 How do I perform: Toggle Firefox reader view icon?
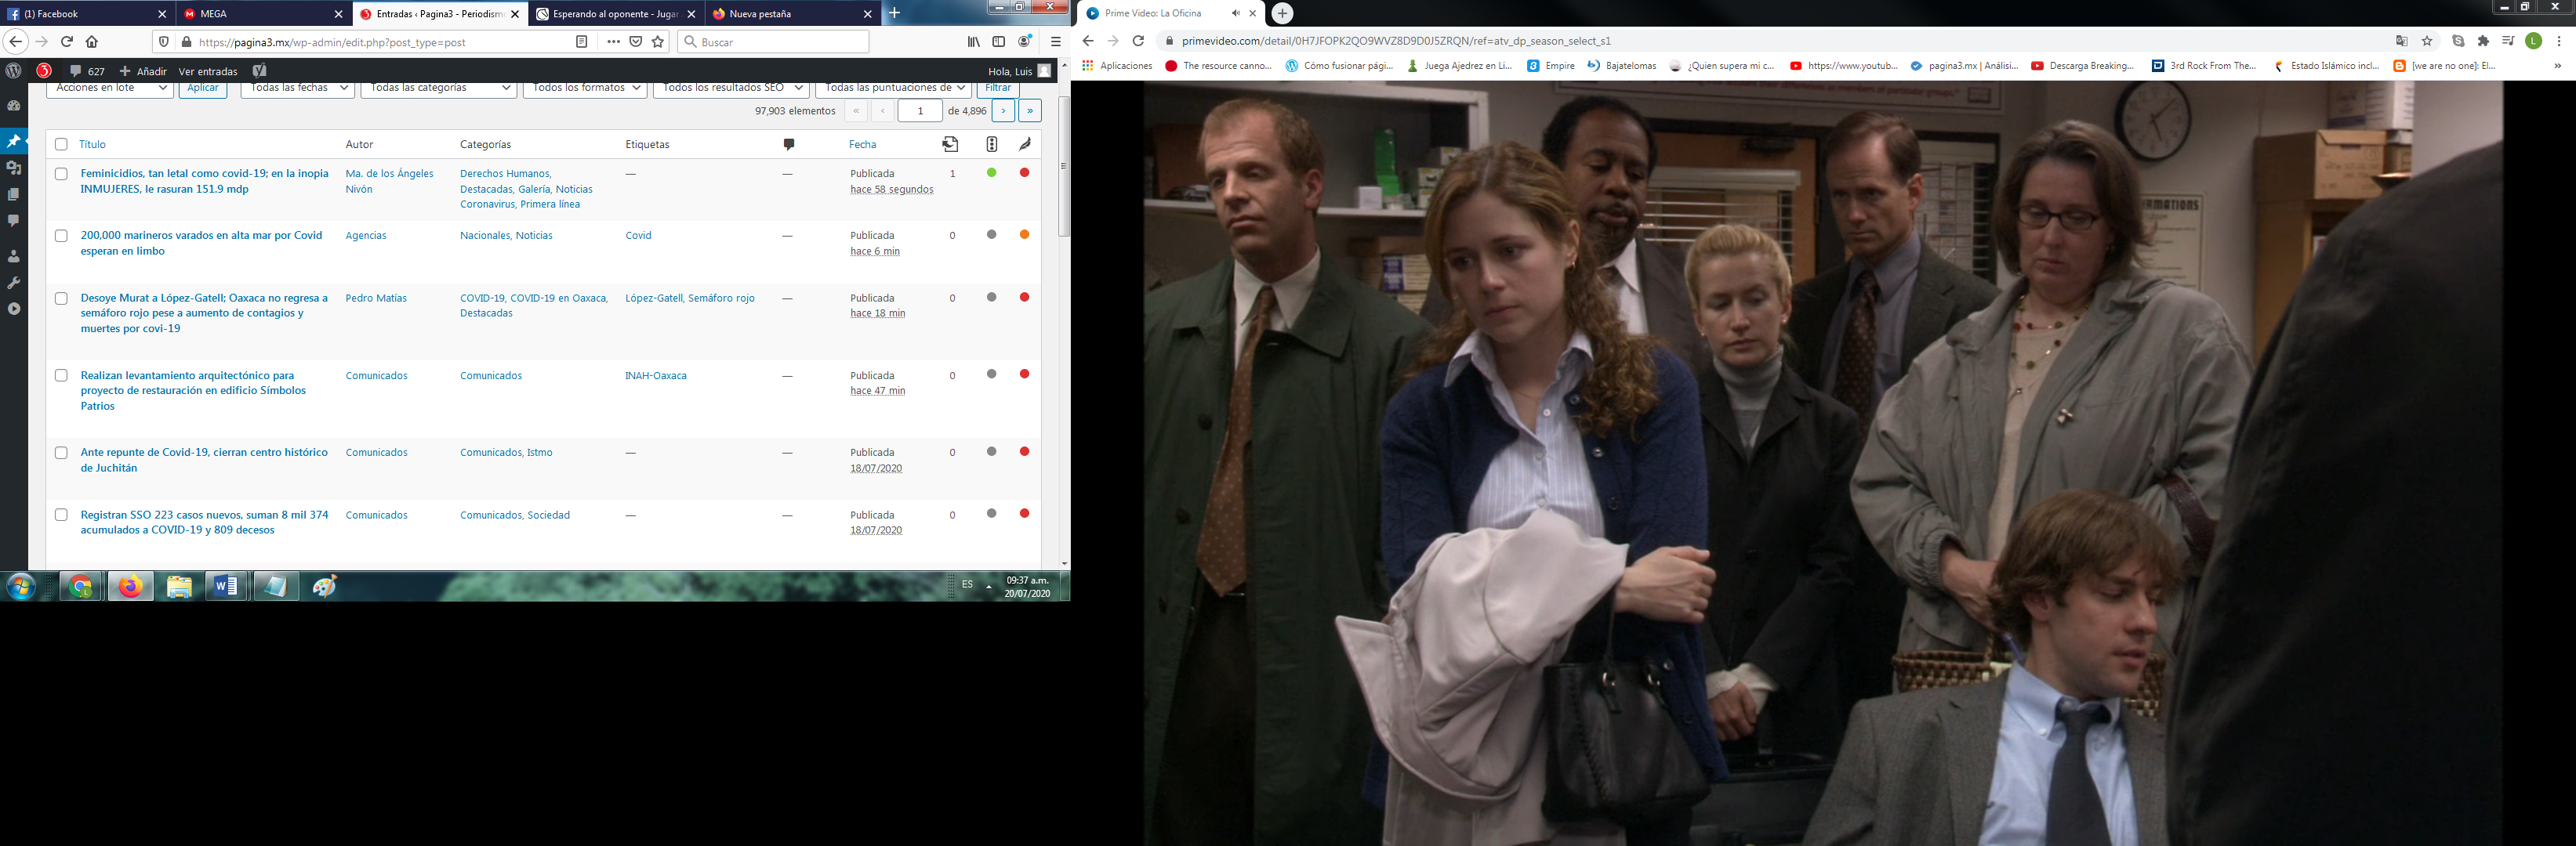coord(582,42)
